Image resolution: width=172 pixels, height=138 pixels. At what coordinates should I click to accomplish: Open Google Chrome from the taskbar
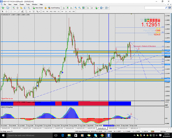[102, 135]
